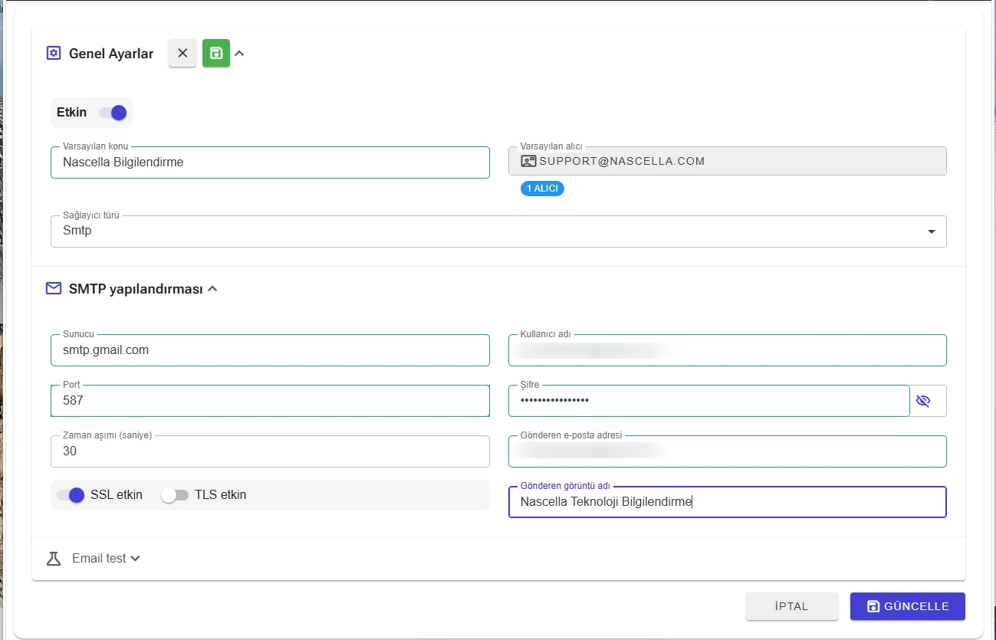This screenshot has height=640, width=996.
Task: Collapse the Genel Ayarlar section chevron
Action: click(x=239, y=54)
